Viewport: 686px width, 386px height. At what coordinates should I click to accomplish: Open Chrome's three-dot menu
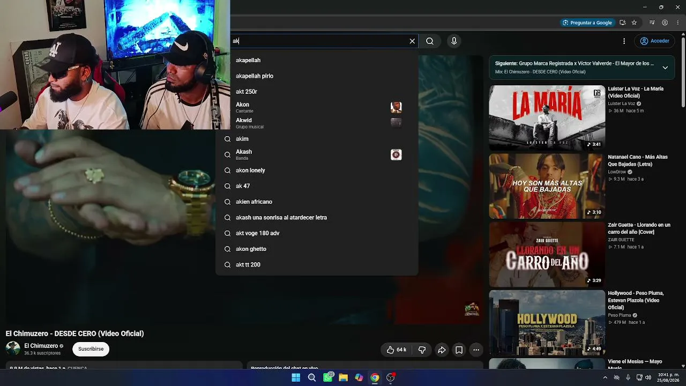tap(678, 23)
